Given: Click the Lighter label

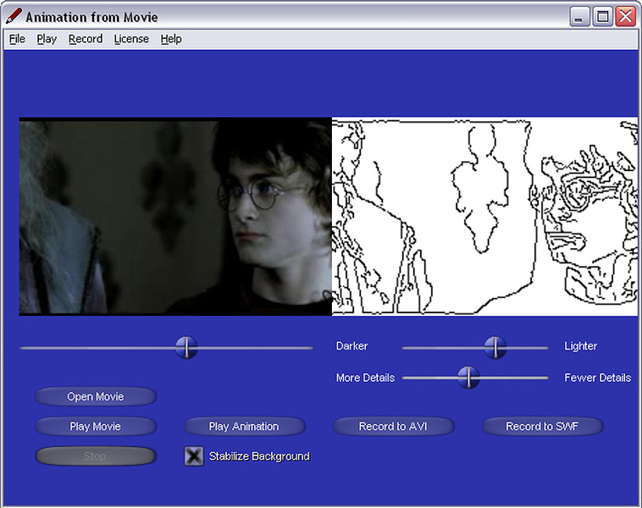Looking at the screenshot, I should tap(580, 346).
